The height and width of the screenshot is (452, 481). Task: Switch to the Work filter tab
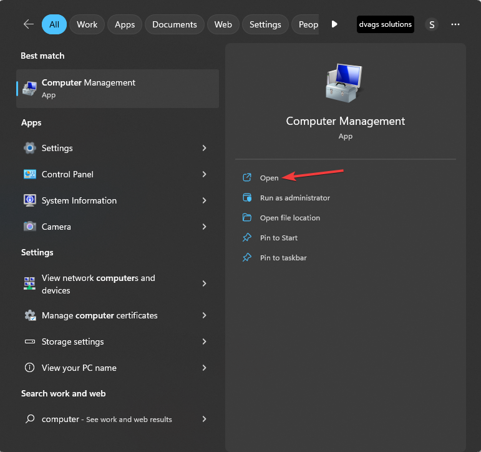click(87, 24)
